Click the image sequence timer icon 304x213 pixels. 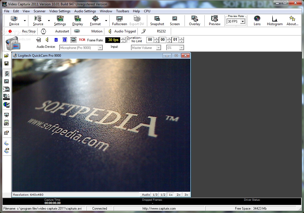pos(6,89)
